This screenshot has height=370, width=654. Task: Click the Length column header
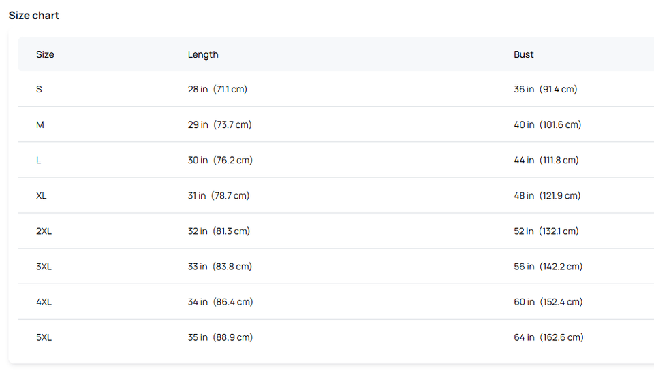tap(203, 54)
